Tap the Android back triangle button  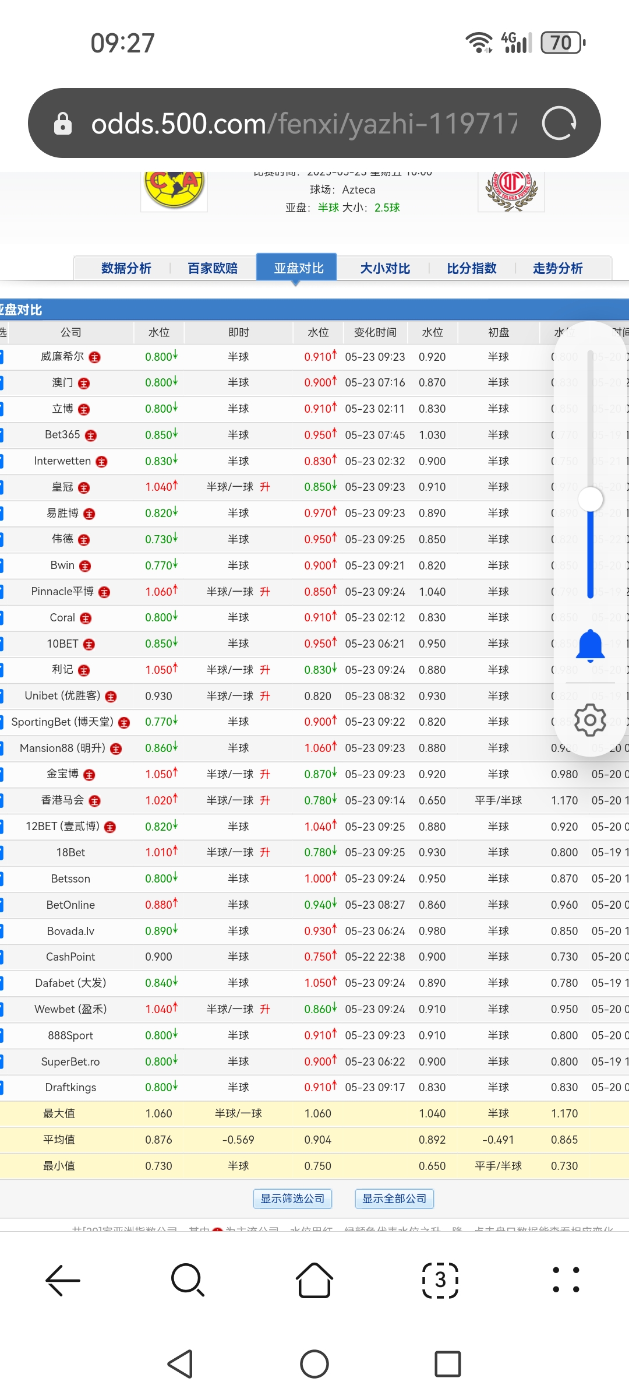181,1364
